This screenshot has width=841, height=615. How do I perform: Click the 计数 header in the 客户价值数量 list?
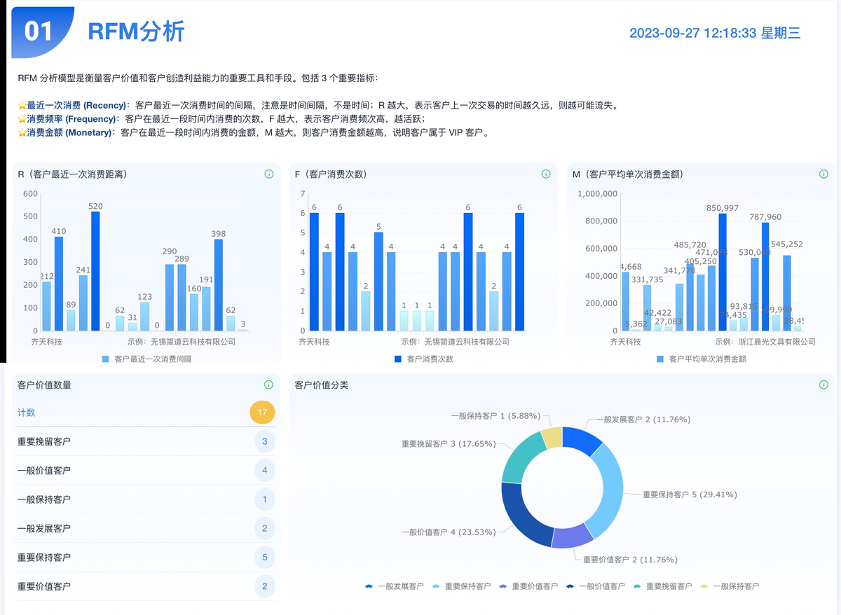click(x=27, y=413)
